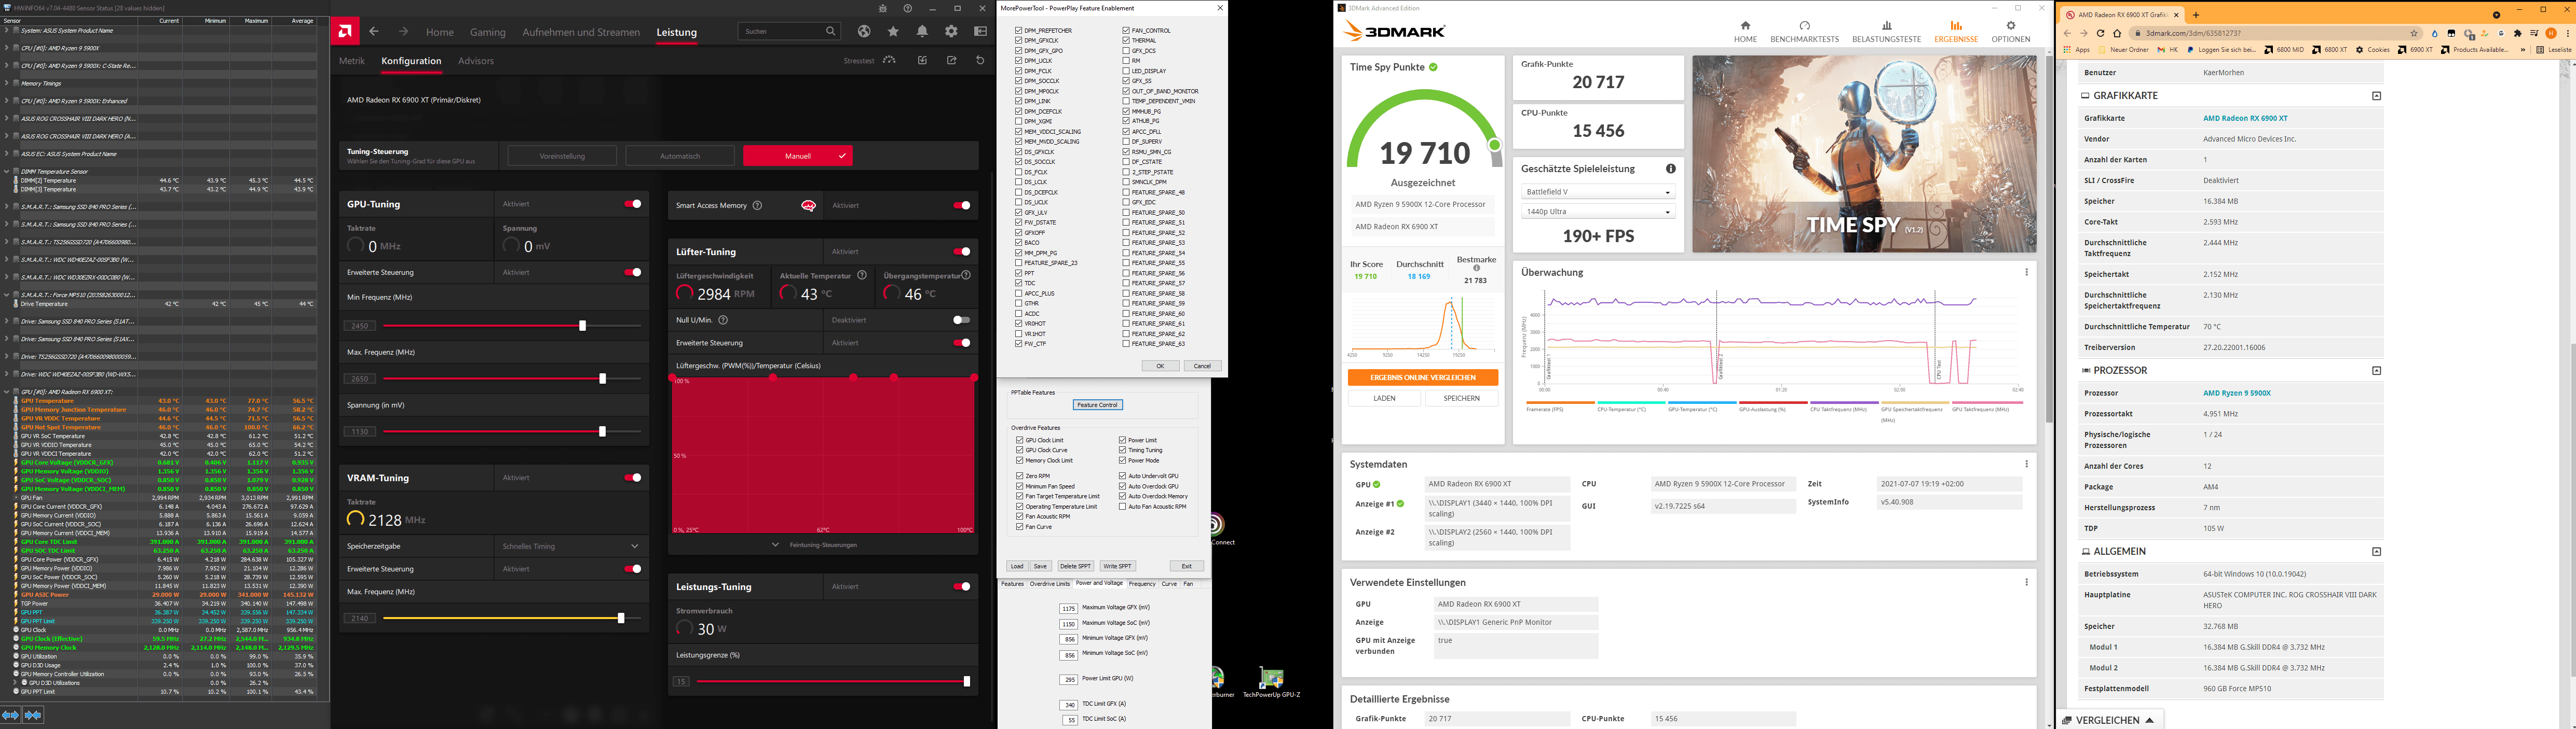This screenshot has height=729, width=2576.
Task: Toggle GPU-Tuning switch
Action: [x=632, y=204]
